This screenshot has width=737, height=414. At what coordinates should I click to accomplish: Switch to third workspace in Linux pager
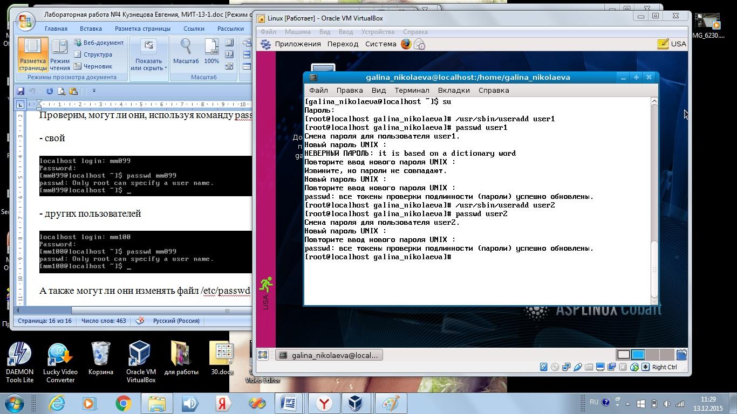pyautogui.click(x=652, y=355)
